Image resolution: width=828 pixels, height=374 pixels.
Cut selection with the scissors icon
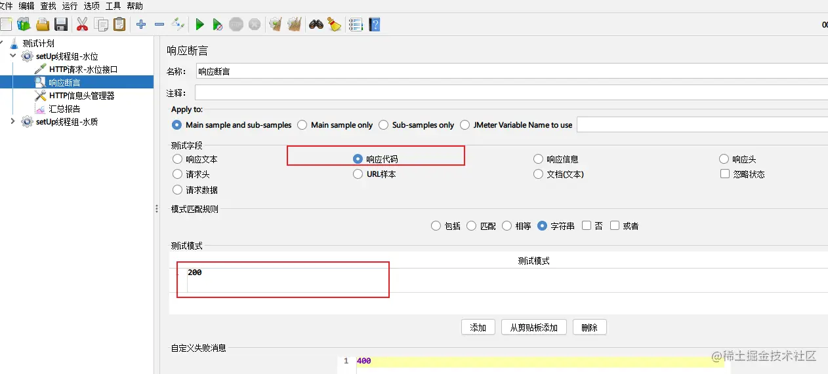click(82, 25)
